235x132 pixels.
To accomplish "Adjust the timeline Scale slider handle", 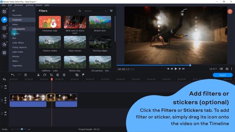I will click(x=22, y=129).
